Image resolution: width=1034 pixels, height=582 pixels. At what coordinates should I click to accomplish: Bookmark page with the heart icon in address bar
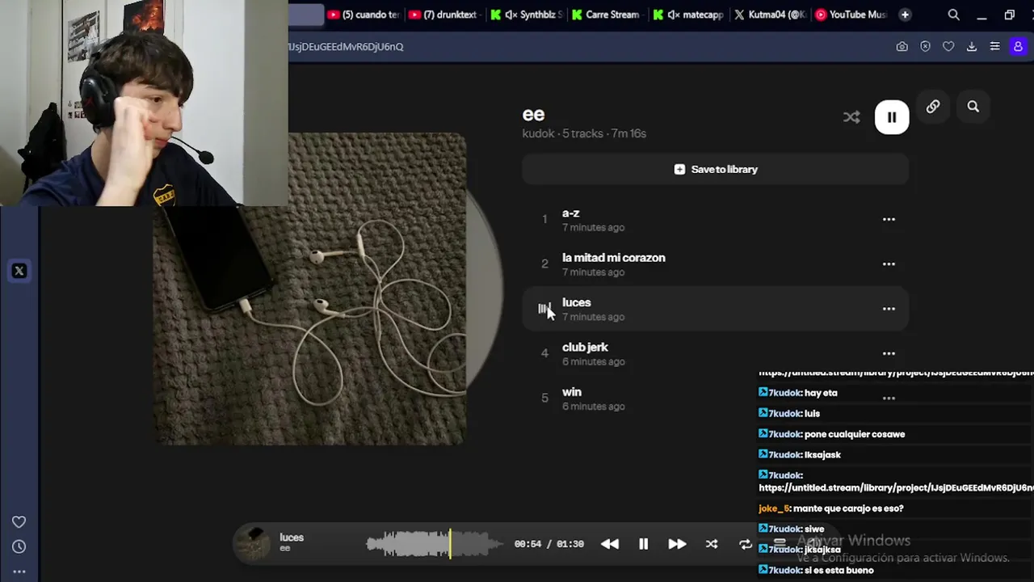[x=949, y=47]
